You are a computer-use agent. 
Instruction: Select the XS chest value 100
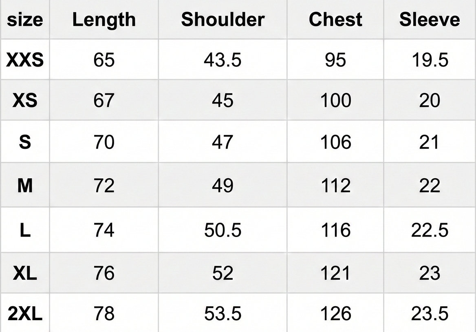point(335,100)
